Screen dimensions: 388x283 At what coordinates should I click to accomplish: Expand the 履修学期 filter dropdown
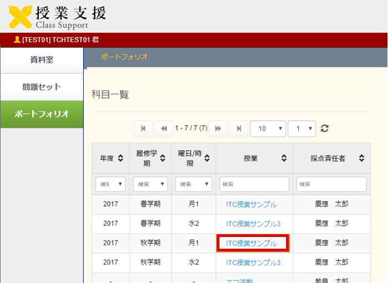[150, 184]
